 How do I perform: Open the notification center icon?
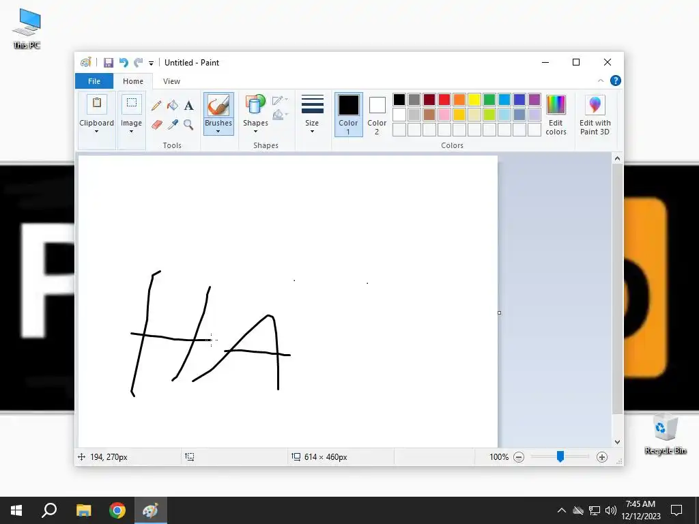(x=676, y=510)
